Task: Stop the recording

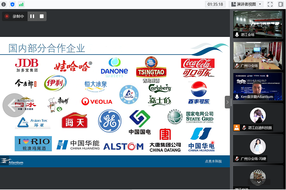Action: (42, 16)
